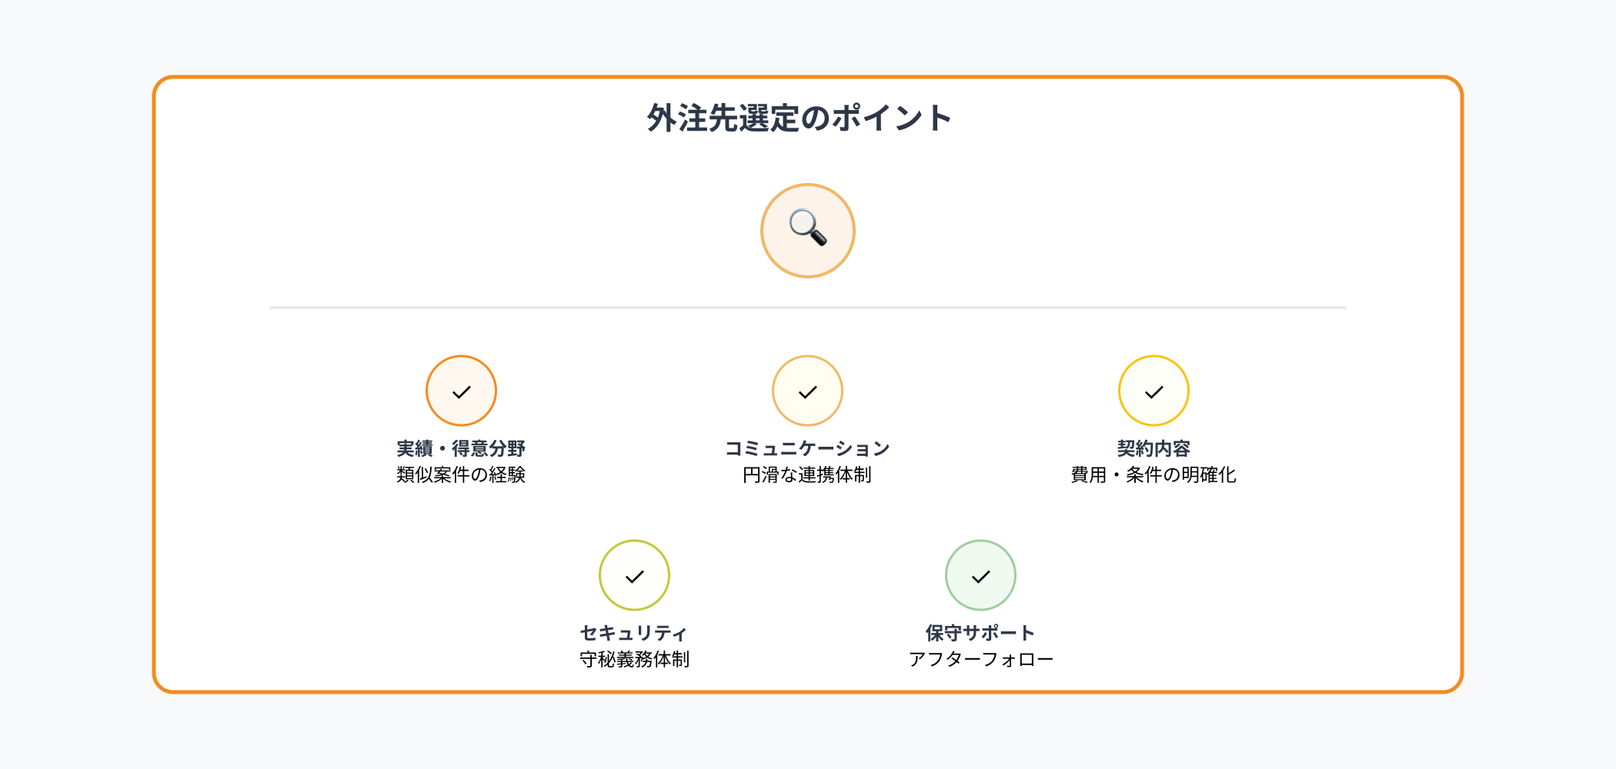Select the 費用・条件の明確化 subtitle

[1154, 475]
